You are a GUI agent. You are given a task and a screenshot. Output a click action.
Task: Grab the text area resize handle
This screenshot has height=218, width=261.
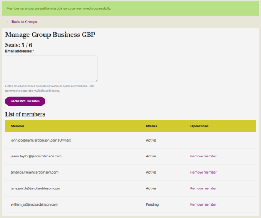pyautogui.click(x=96, y=81)
